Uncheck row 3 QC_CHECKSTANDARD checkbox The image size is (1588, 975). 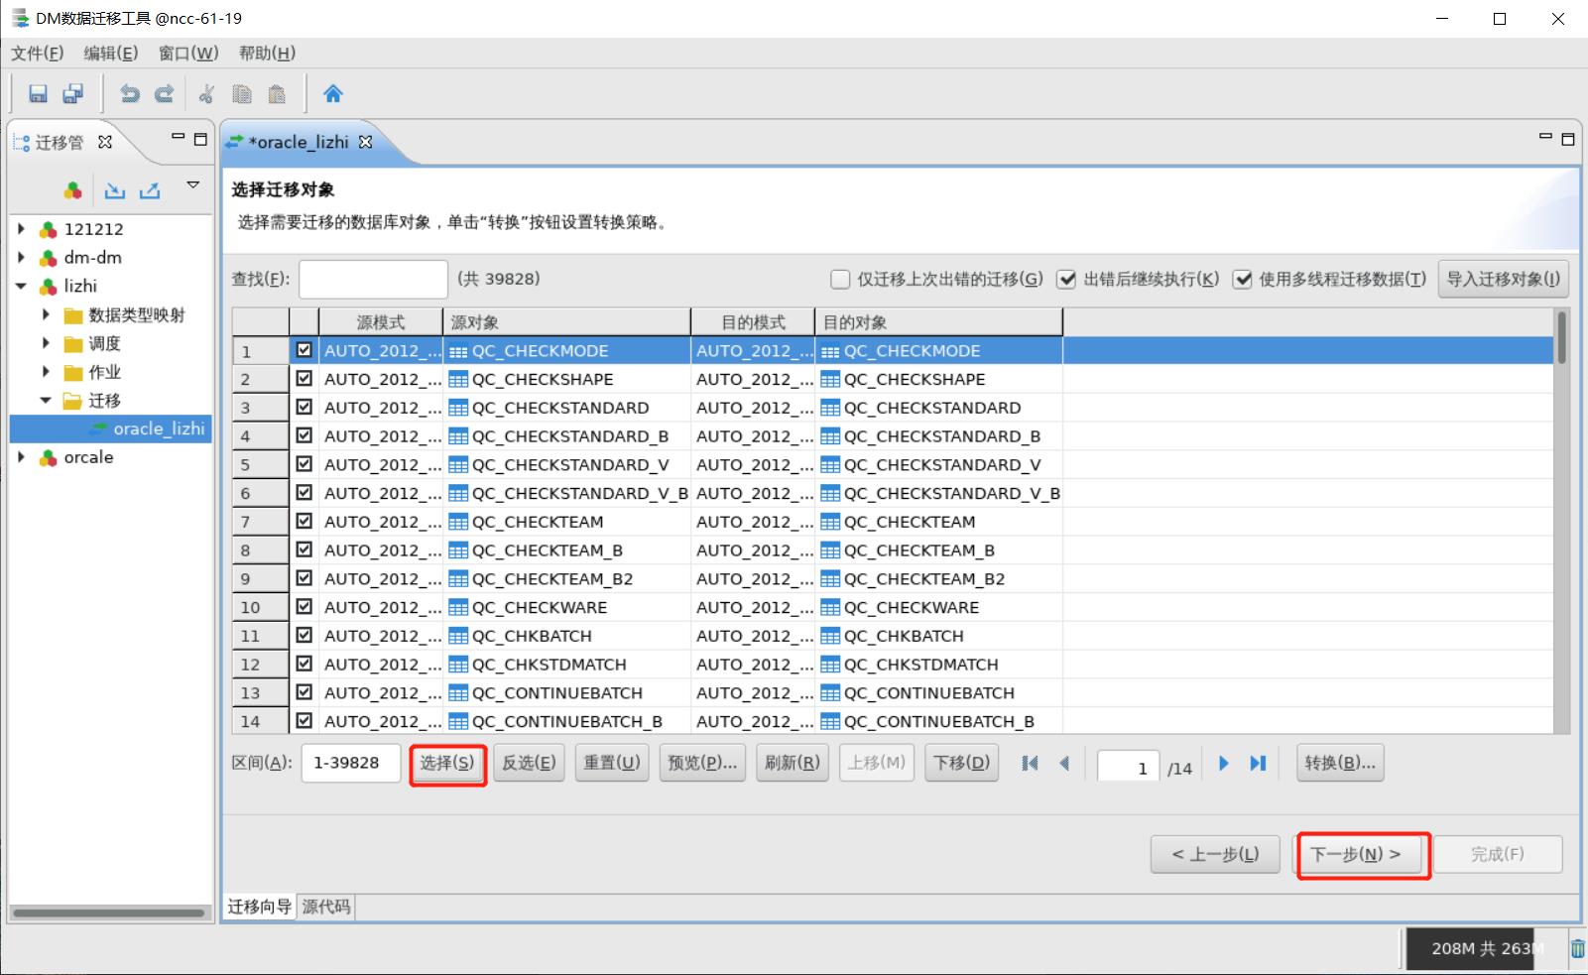coord(304,407)
